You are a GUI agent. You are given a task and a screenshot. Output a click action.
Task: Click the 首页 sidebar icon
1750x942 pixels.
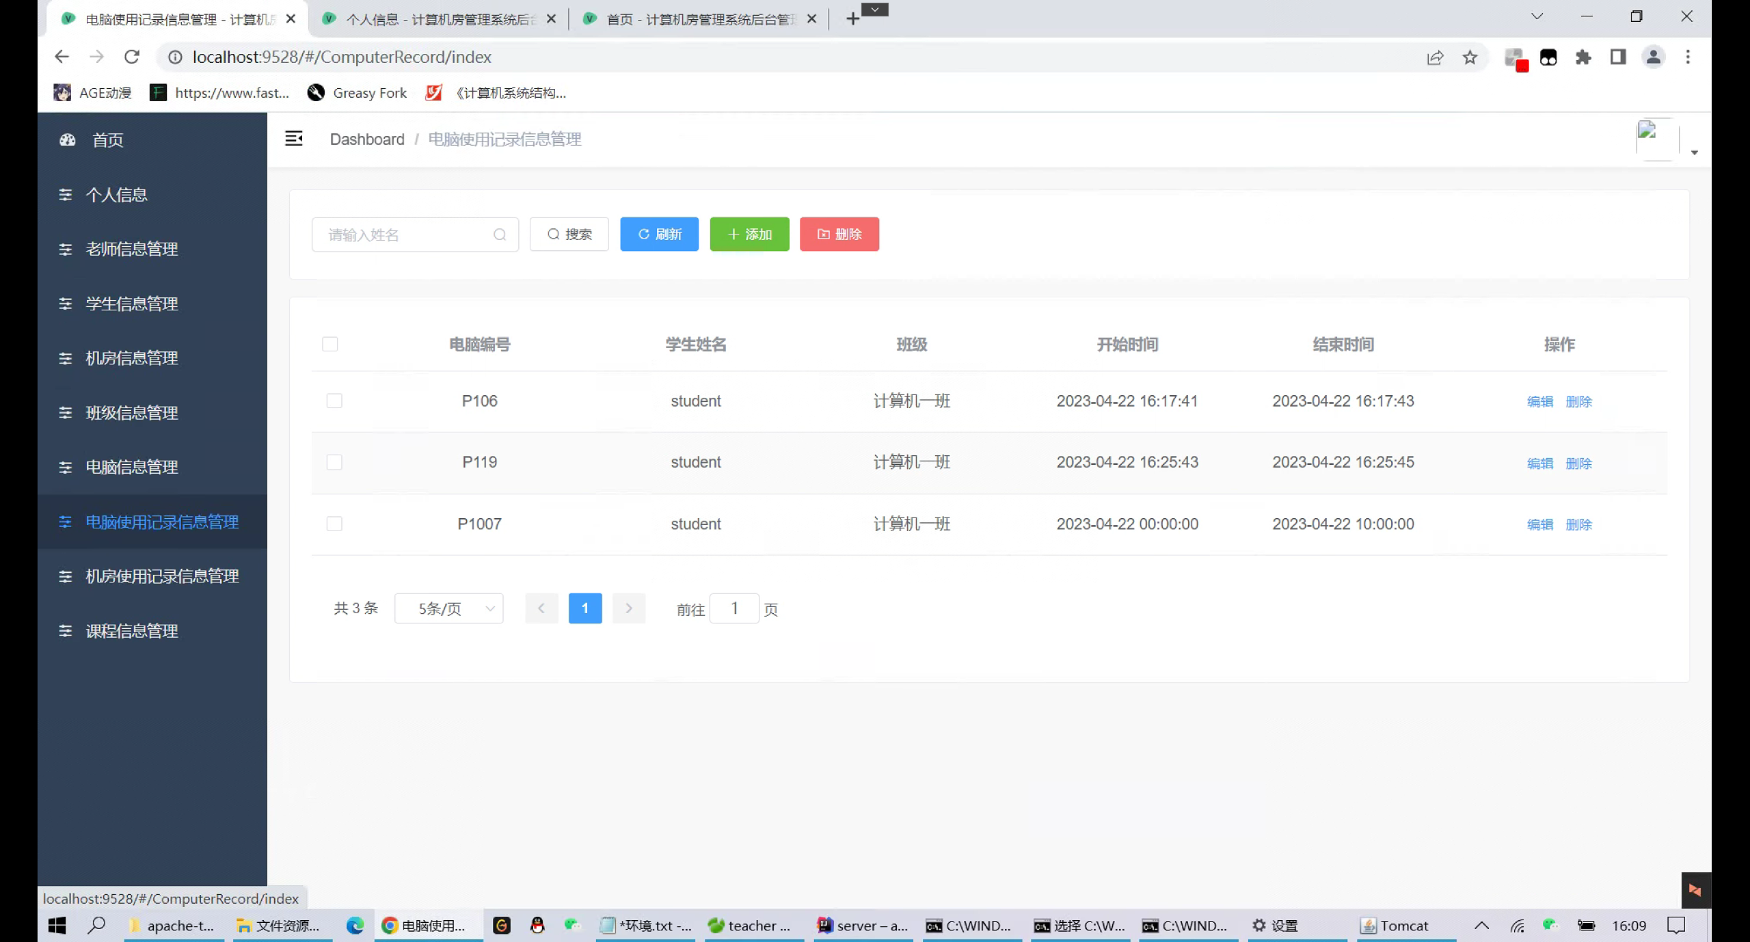coord(66,139)
